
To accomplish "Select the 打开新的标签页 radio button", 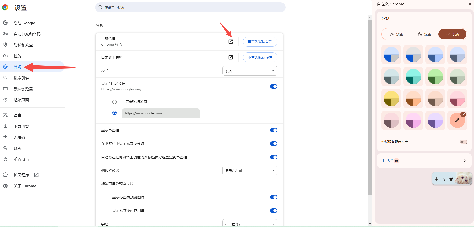I will (x=114, y=102).
